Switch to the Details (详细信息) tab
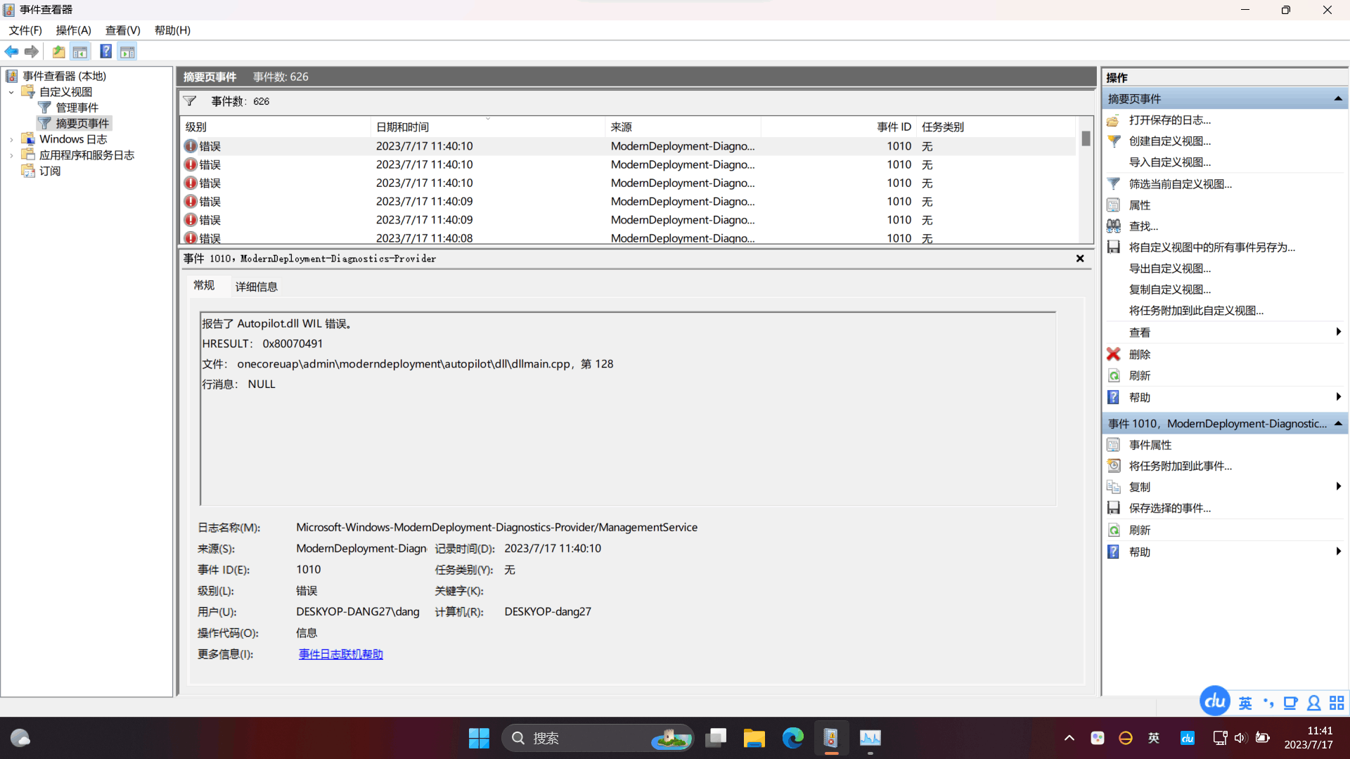 coord(256,287)
